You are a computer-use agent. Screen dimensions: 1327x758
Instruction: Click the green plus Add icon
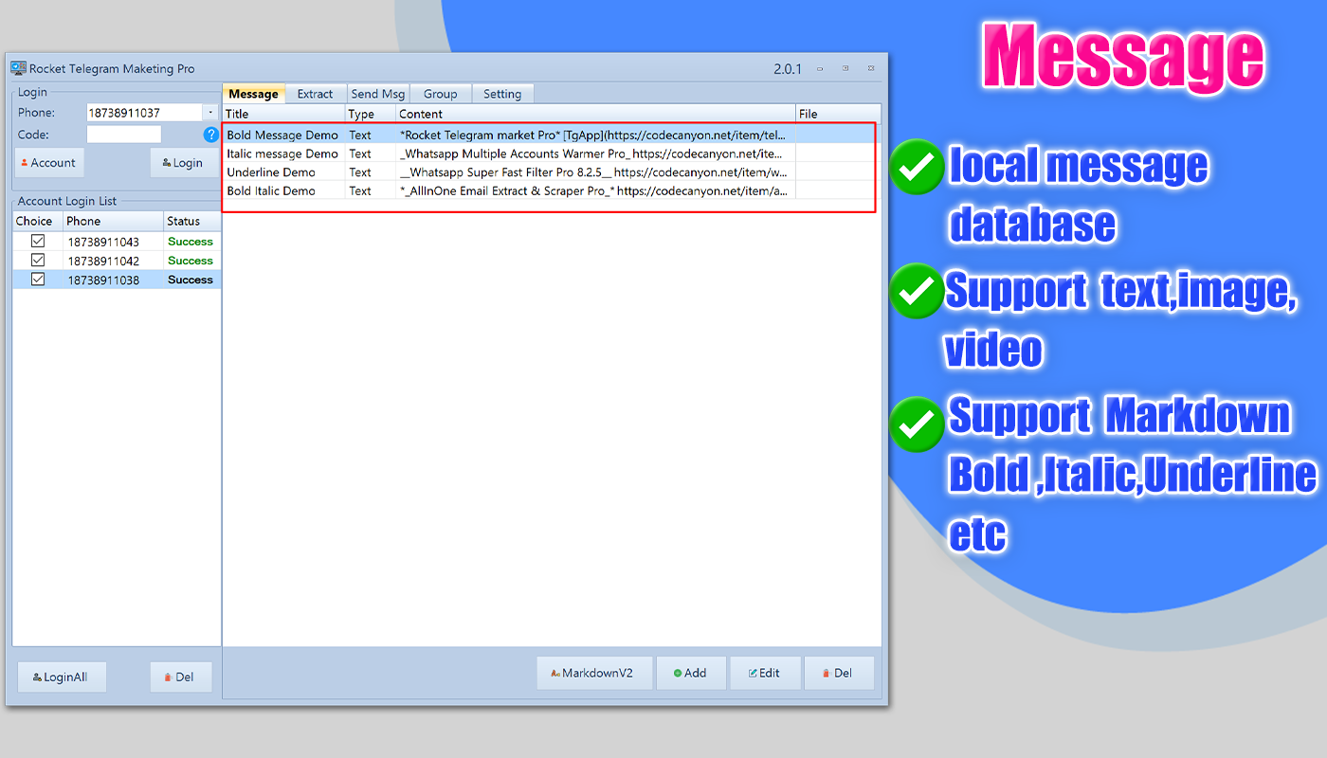pos(679,673)
